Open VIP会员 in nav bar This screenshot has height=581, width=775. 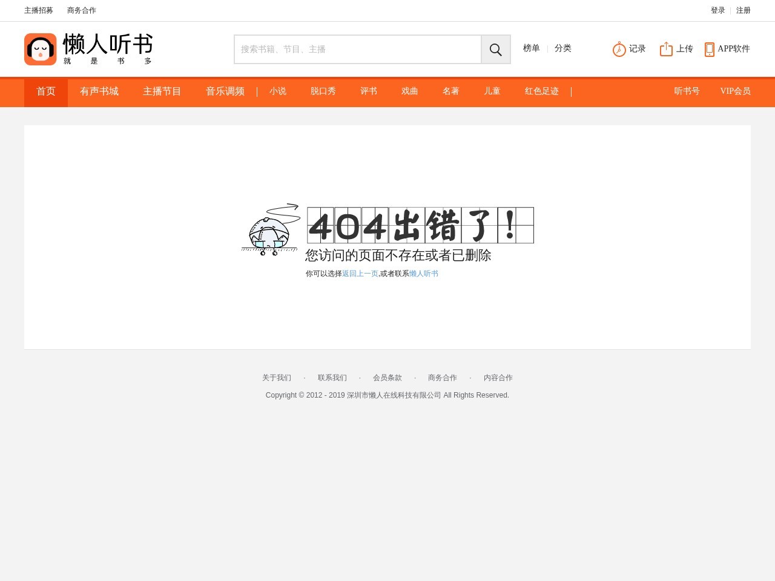[736, 91]
